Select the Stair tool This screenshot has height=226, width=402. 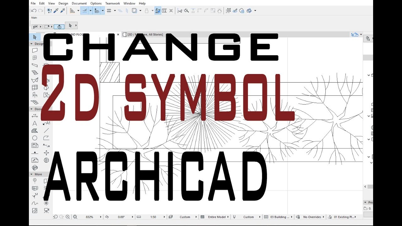35,73
